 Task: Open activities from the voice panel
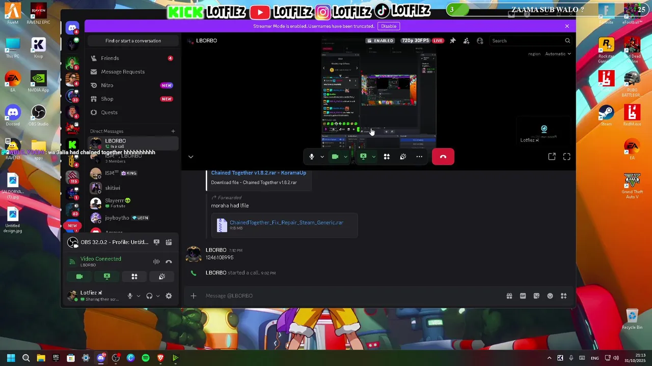[x=134, y=277]
